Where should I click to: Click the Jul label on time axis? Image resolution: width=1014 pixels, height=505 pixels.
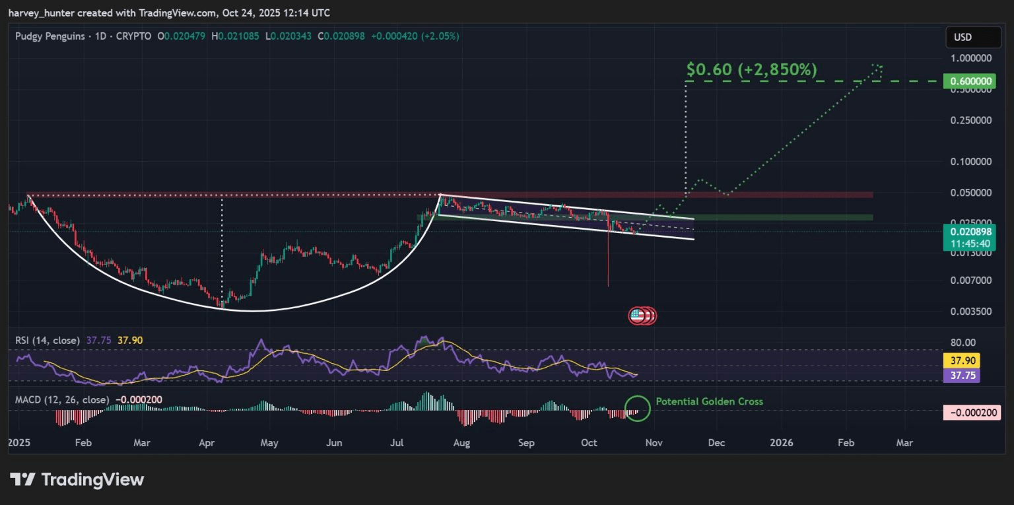397,443
